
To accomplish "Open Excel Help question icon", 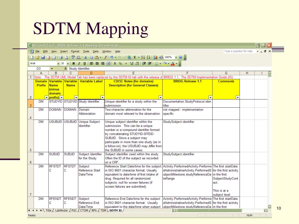I will coord(180,57).
